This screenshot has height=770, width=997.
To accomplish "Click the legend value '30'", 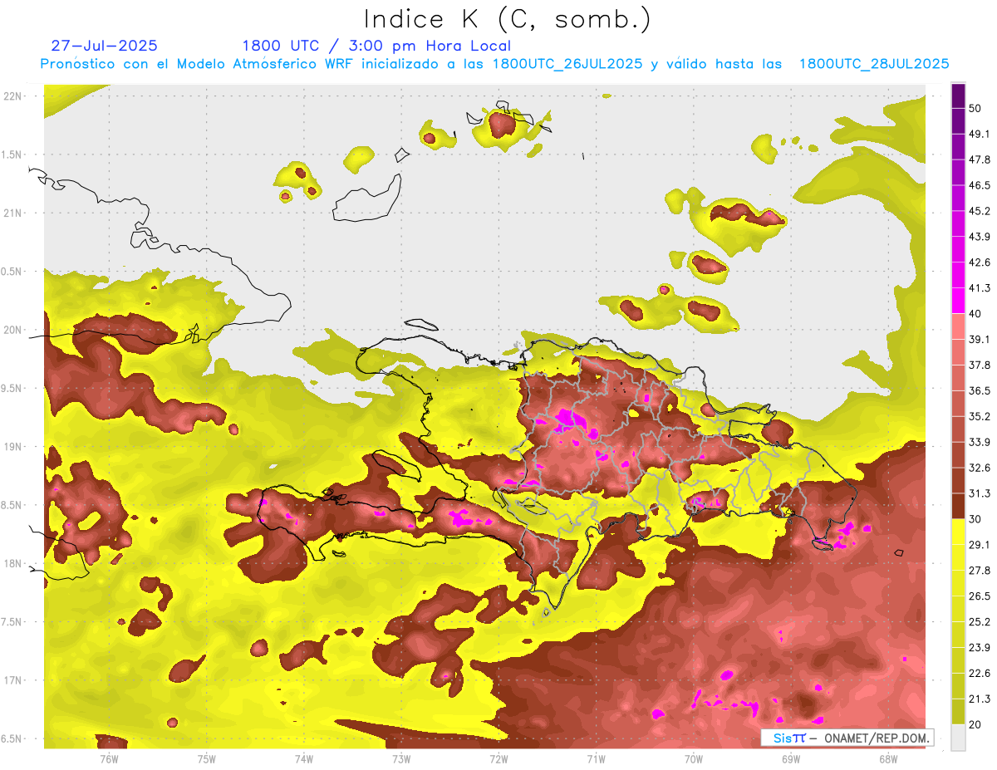I will [x=975, y=519].
